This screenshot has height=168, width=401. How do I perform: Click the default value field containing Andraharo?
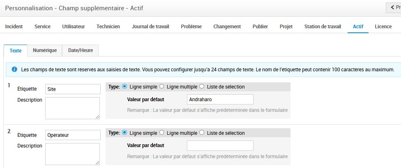[x=220, y=100]
